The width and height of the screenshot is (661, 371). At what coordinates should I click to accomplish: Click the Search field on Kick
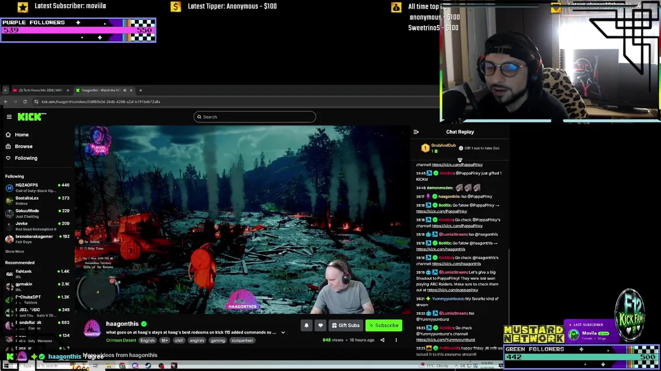[255, 117]
